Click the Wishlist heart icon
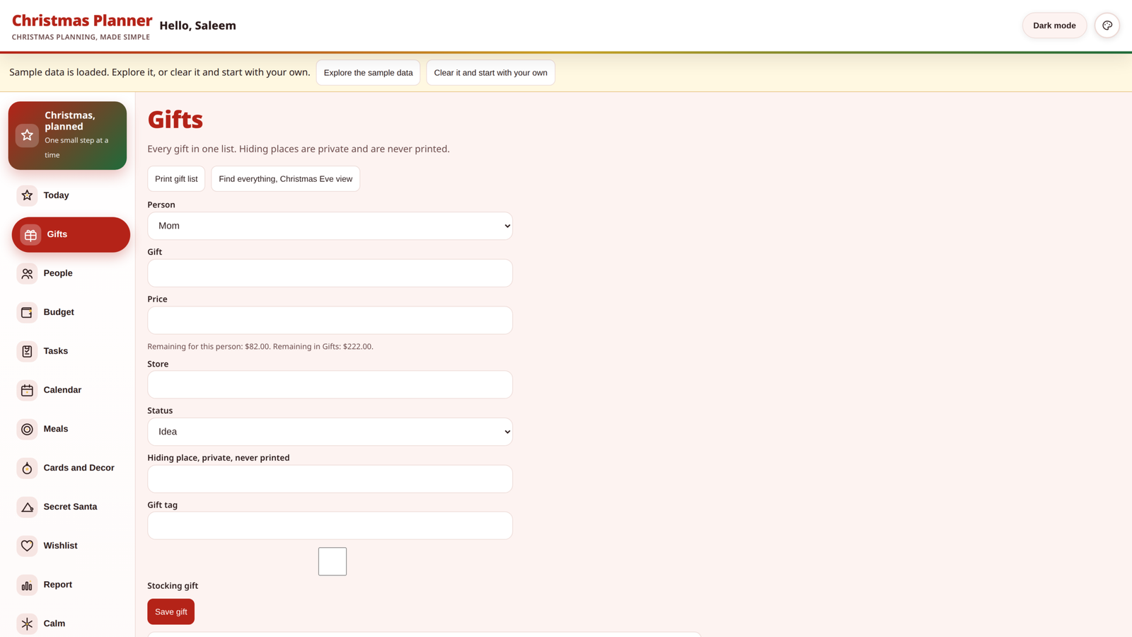This screenshot has height=637, width=1132. [27, 546]
